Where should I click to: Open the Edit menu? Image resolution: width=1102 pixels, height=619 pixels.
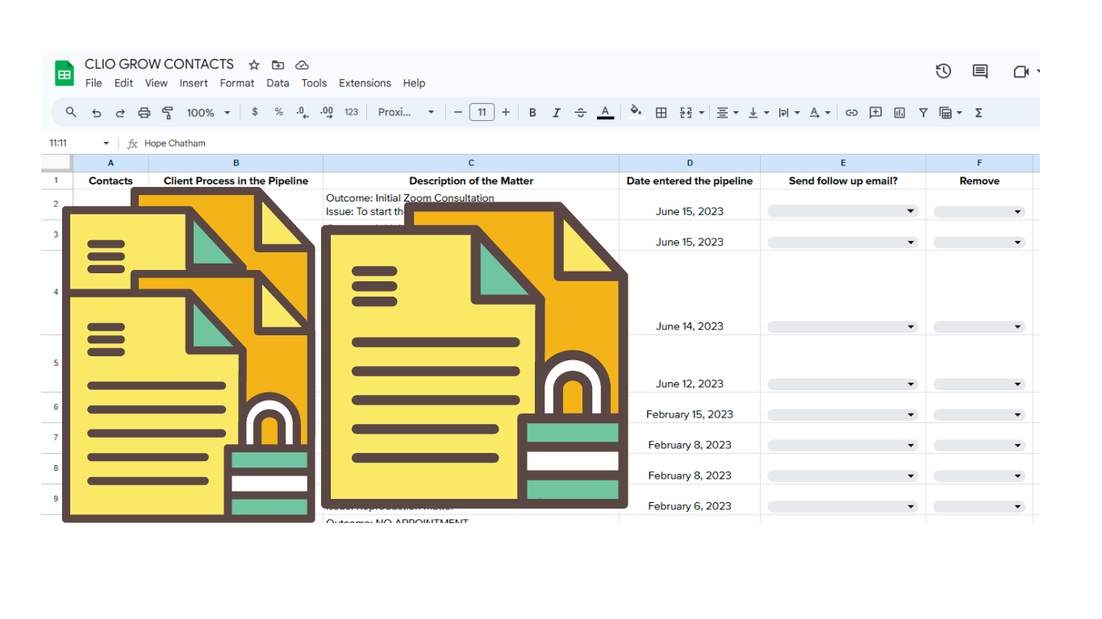pyautogui.click(x=123, y=83)
